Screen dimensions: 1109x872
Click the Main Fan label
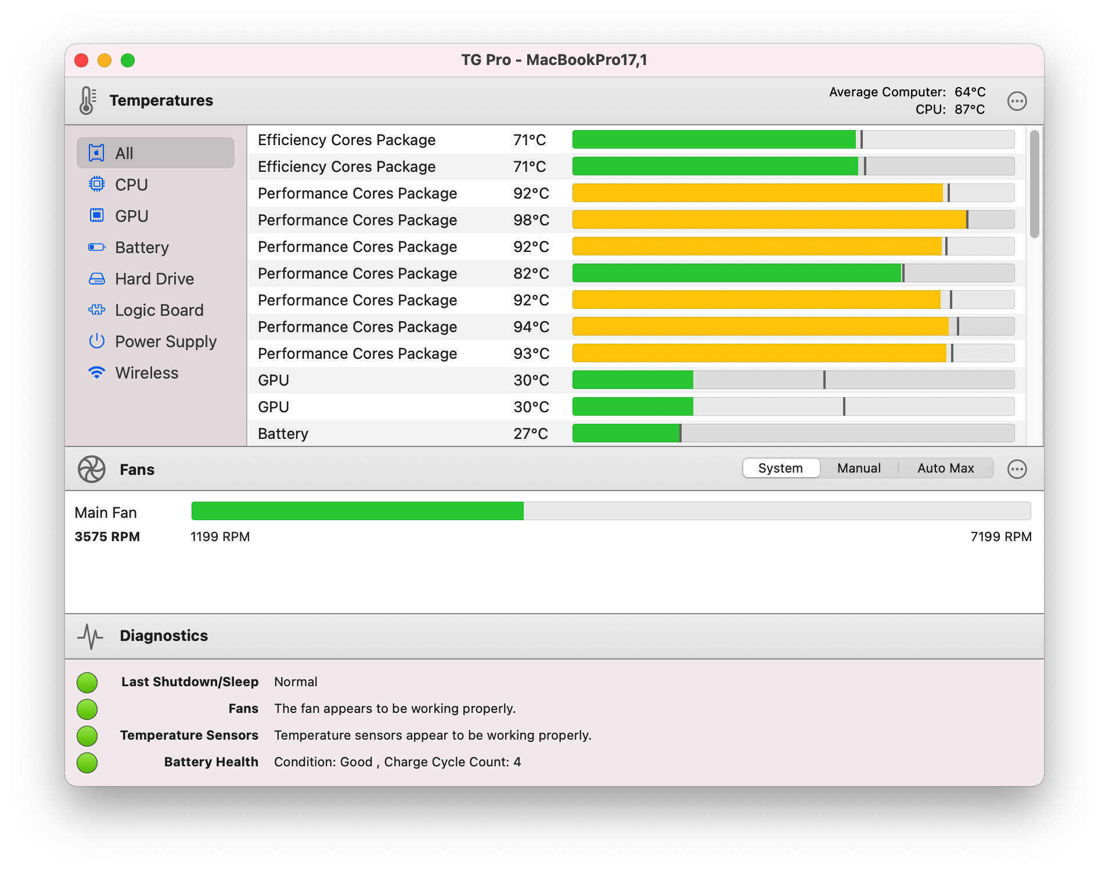(x=106, y=513)
